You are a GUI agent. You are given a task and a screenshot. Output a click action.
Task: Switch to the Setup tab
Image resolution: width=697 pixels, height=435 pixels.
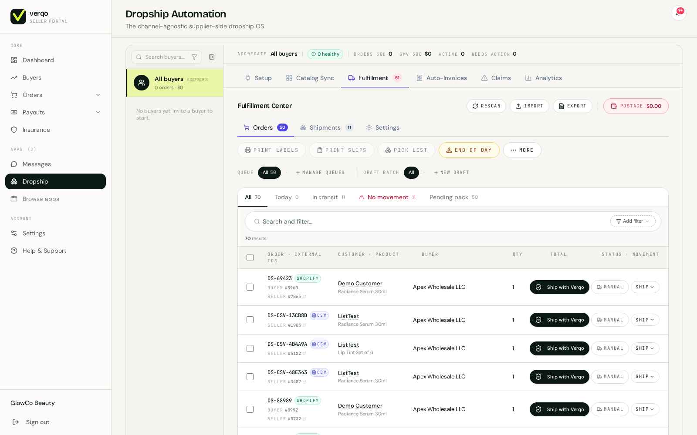point(258,78)
